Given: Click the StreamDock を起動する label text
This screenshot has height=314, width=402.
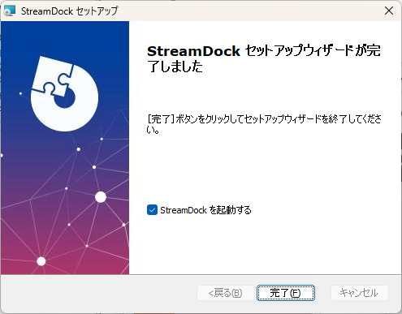Looking at the screenshot, I should [x=205, y=210].
